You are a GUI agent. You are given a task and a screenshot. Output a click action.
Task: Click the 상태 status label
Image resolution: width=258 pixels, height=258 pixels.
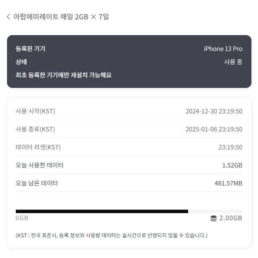(x=21, y=62)
